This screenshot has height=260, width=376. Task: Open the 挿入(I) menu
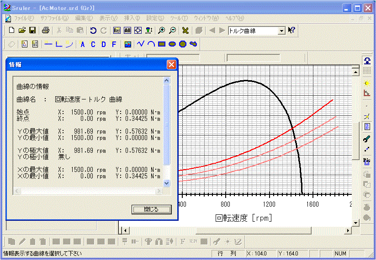pyautogui.click(x=132, y=18)
